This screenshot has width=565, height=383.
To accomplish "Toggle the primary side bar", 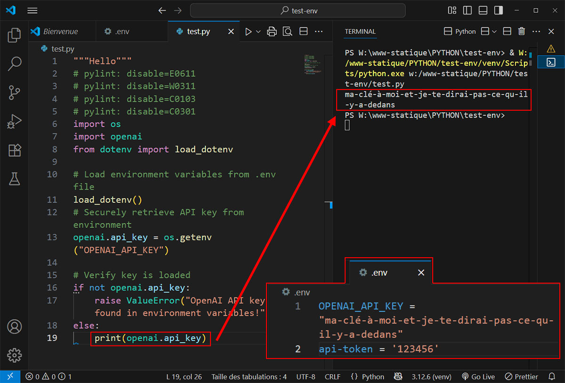I will point(467,10).
